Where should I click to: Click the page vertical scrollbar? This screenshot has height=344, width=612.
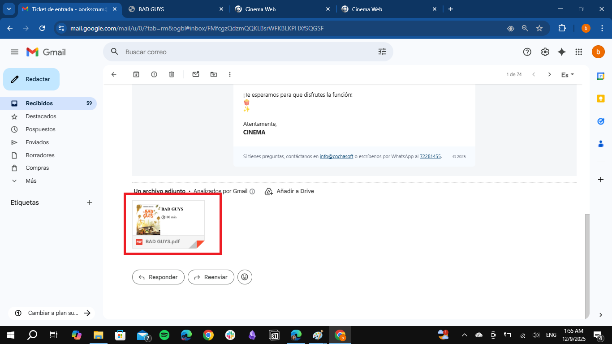coord(587,264)
